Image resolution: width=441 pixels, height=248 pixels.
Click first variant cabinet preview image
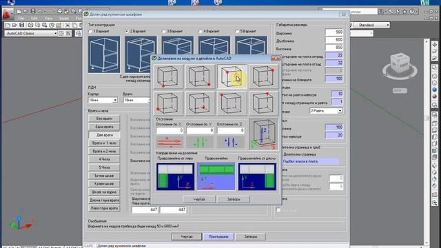pos(104,54)
